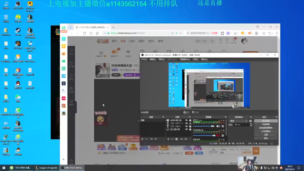
Task: Toggle visibility of 视频采集设备 source
Action: coord(187,120)
